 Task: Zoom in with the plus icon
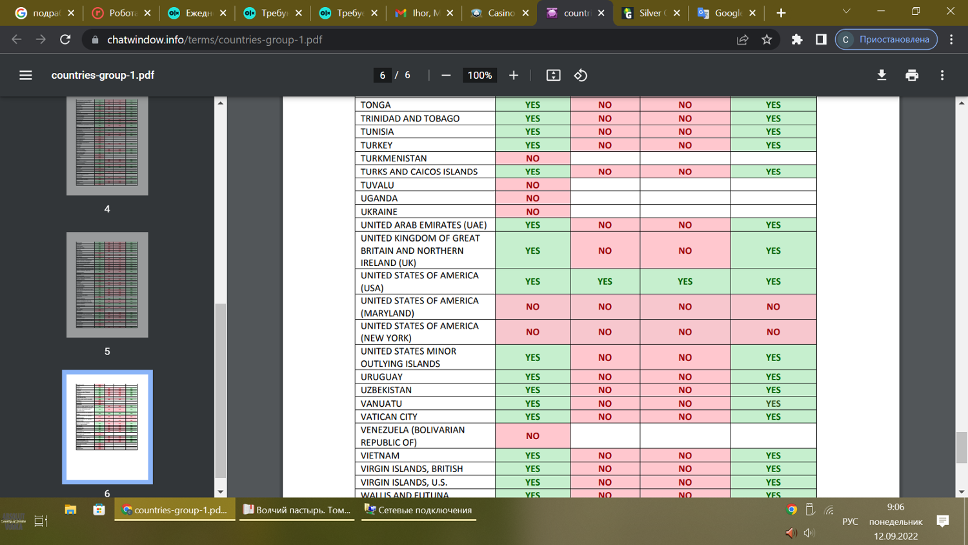coord(514,76)
